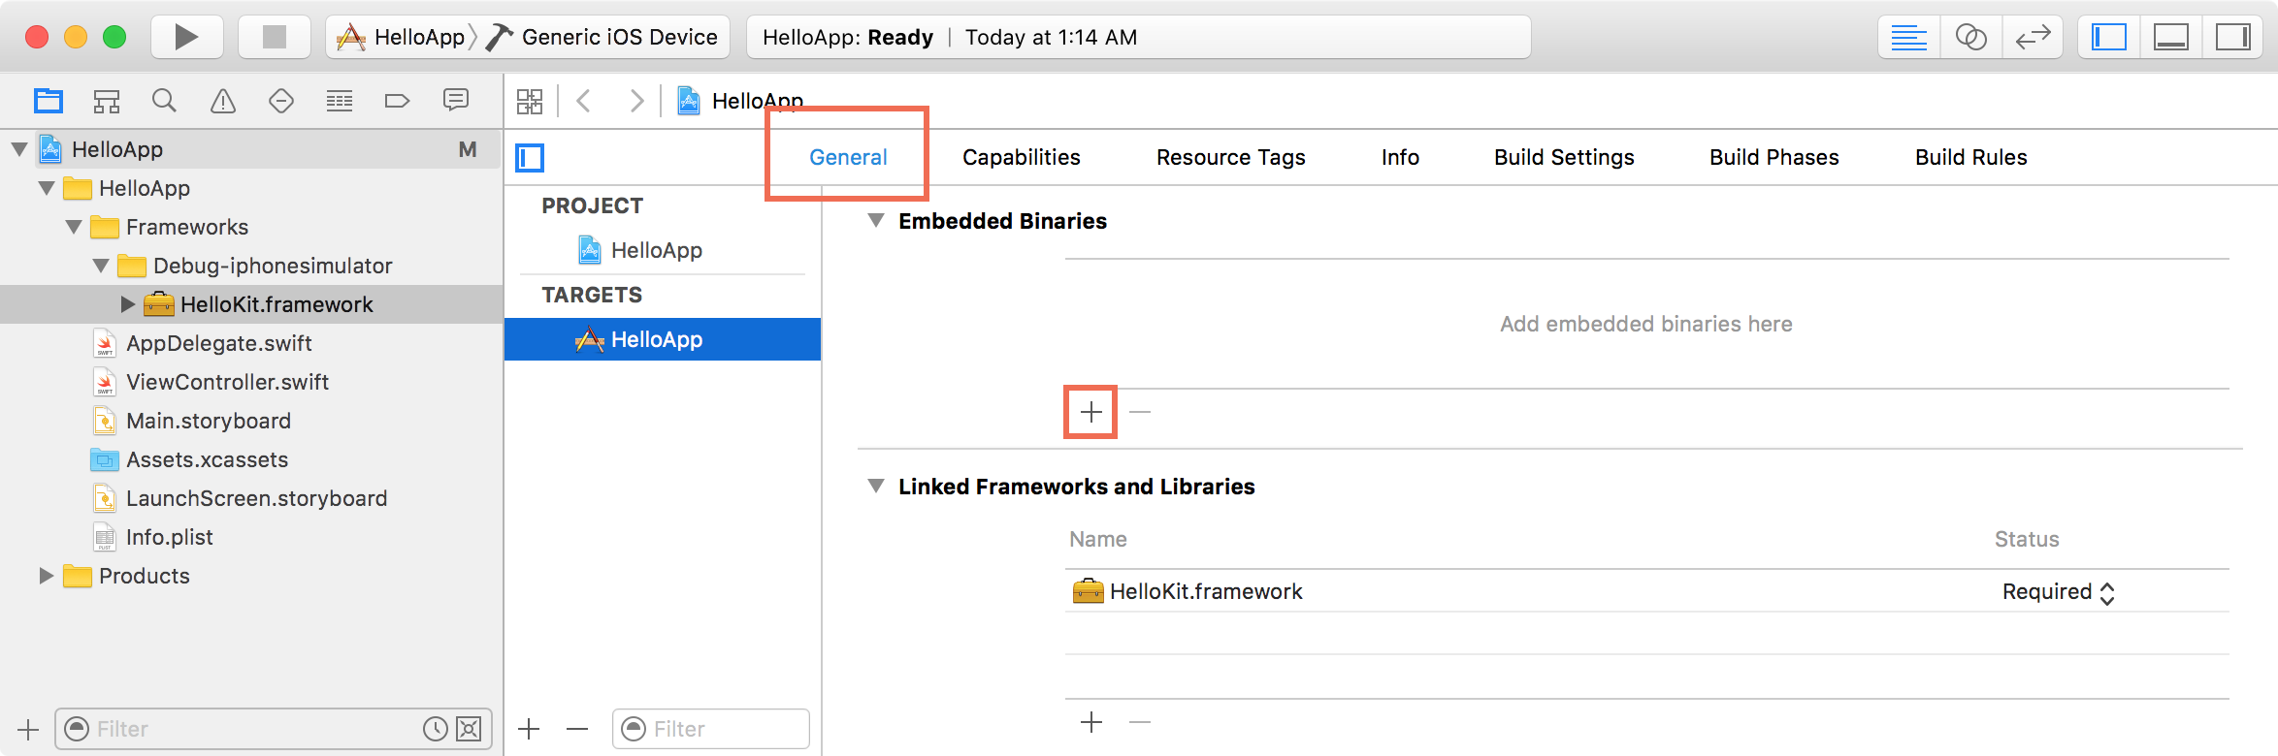2278x756 pixels.
Task: Show the Assistant editor
Action: [x=1970, y=38]
